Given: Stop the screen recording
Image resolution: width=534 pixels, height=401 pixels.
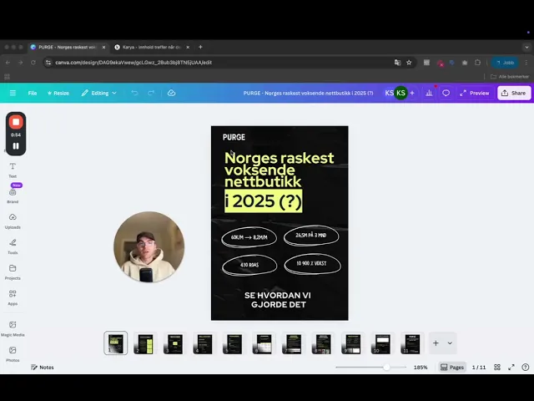Looking at the screenshot, I should coord(16,122).
